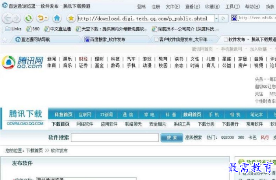Open the 帮助(H) menu

252,7
